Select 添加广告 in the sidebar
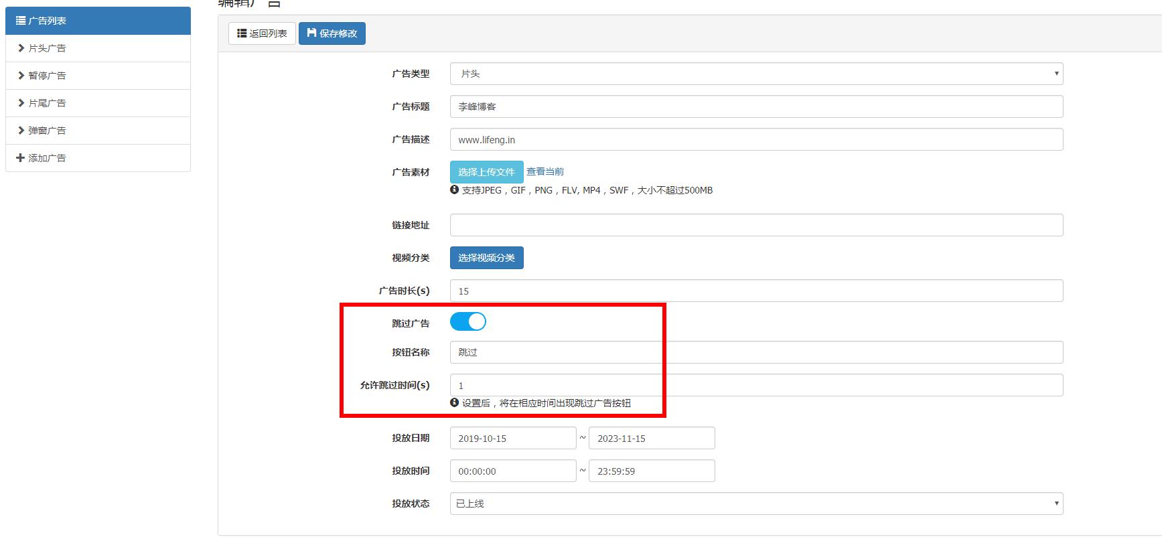Screen dimensions: 1162x537 click(x=98, y=158)
